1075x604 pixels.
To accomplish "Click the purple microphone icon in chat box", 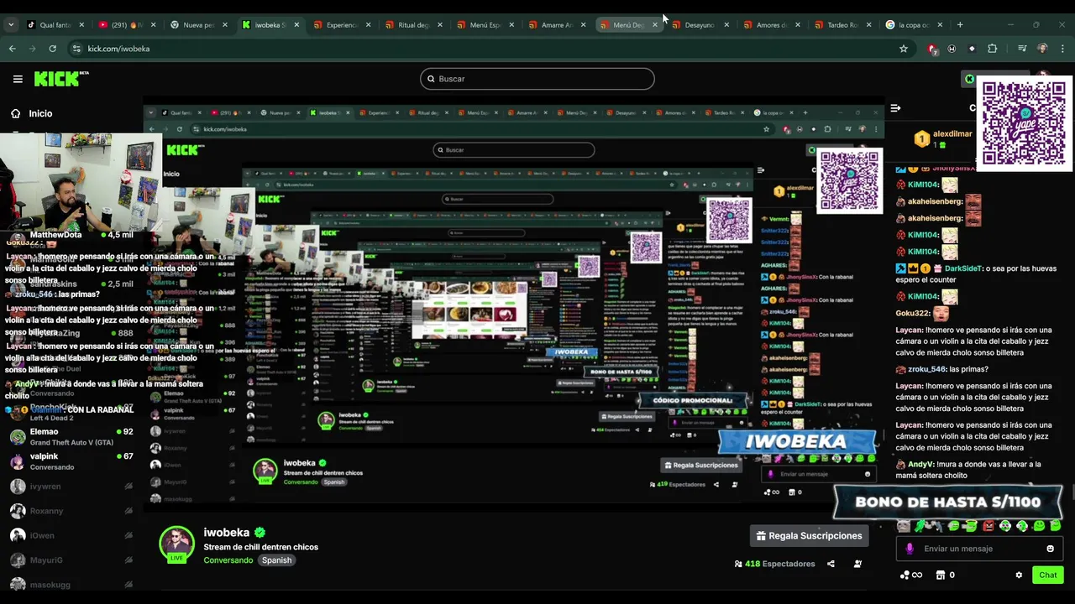I will (x=910, y=549).
